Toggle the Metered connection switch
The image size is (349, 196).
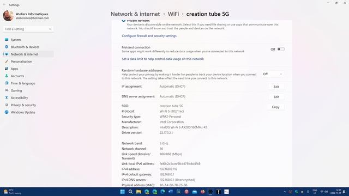tap(281, 49)
